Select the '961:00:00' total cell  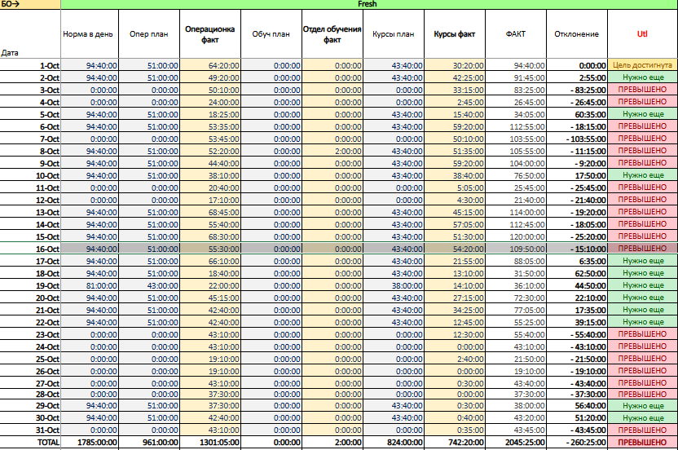(x=149, y=442)
